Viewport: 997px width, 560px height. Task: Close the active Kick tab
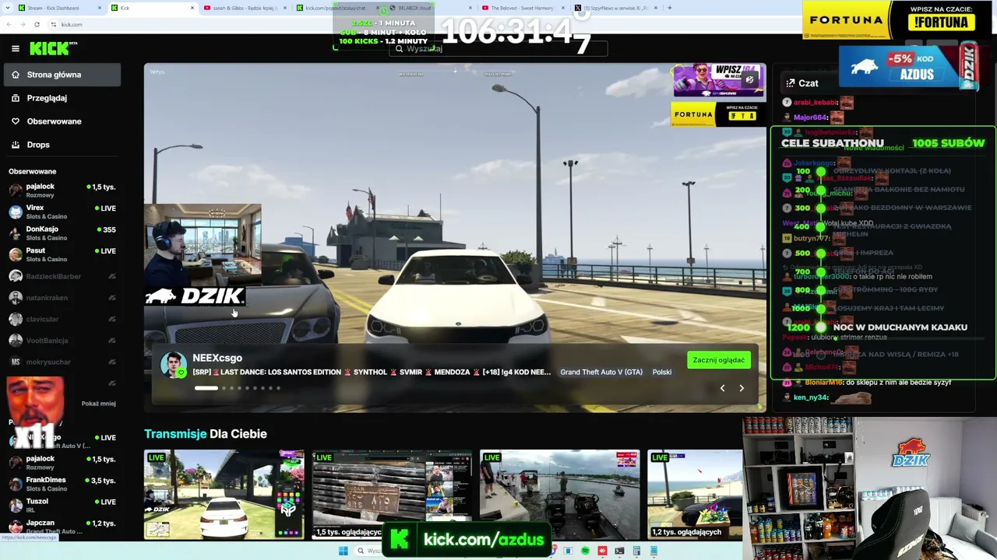[192, 8]
